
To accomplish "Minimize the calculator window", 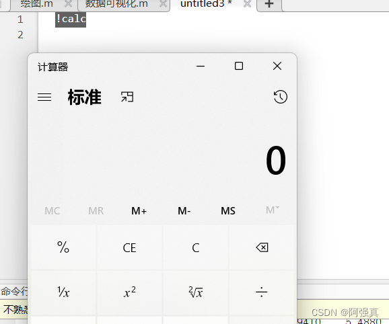I will [201, 66].
